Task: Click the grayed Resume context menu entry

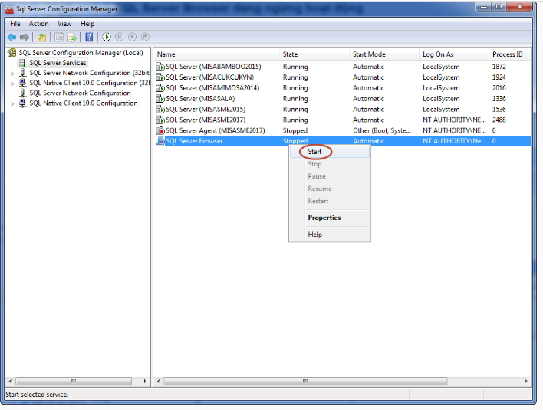Action: 329,189
